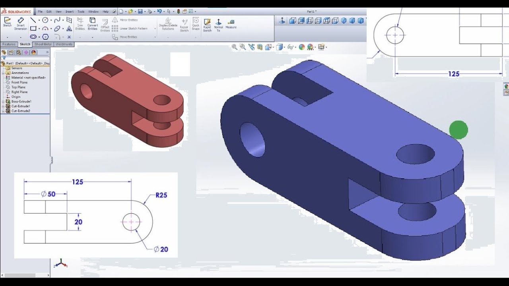Click the Sketch tool icon
The image size is (509, 286).
7,21
